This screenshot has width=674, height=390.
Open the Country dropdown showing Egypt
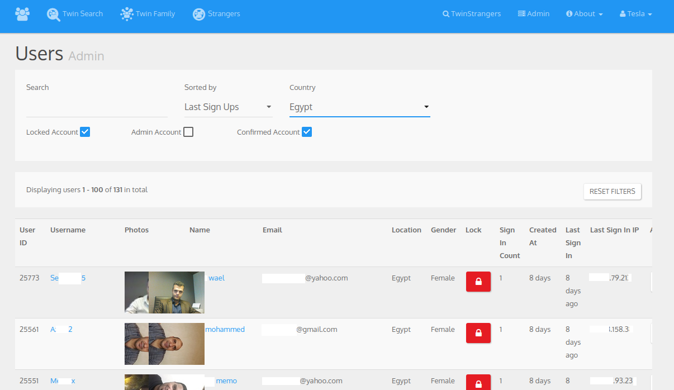(360, 107)
